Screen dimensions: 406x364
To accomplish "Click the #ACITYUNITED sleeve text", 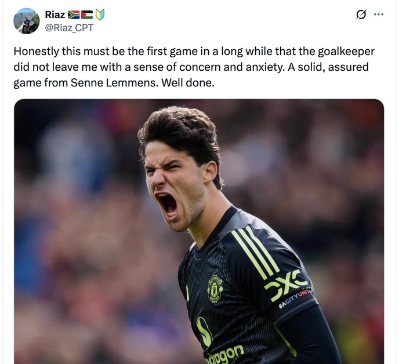I will 295,298.
